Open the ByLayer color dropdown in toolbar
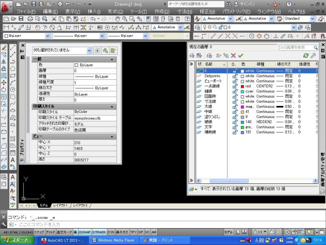326x245 pixels. click(48, 36)
